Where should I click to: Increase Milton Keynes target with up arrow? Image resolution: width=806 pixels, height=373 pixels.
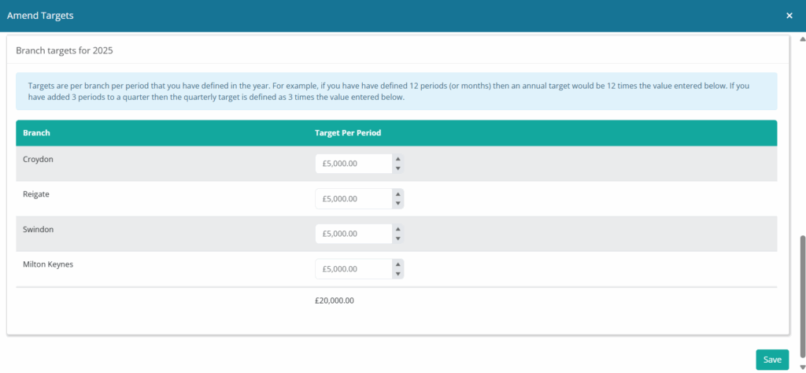click(x=398, y=264)
